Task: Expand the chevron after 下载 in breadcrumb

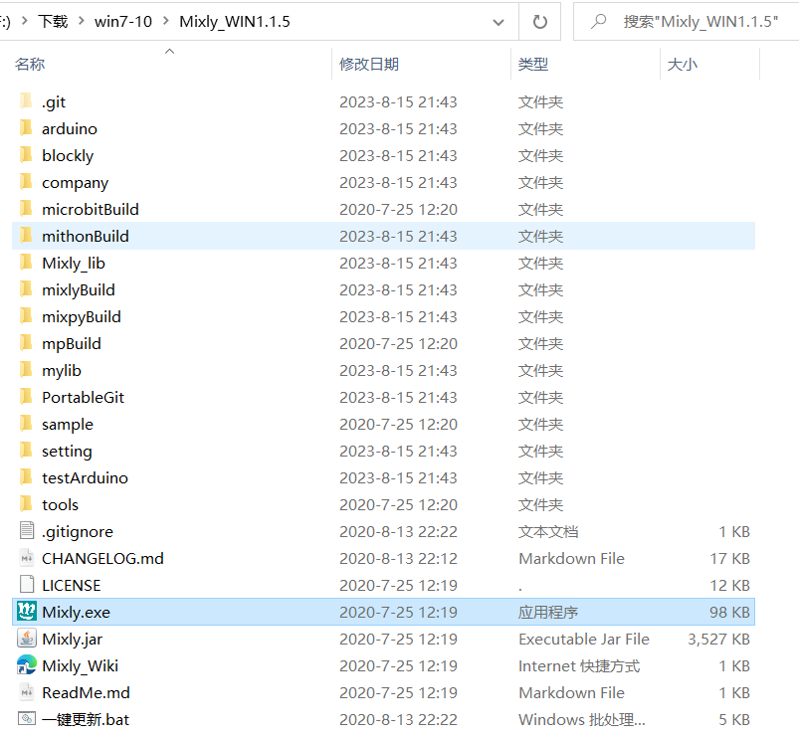Action: coord(82,22)
